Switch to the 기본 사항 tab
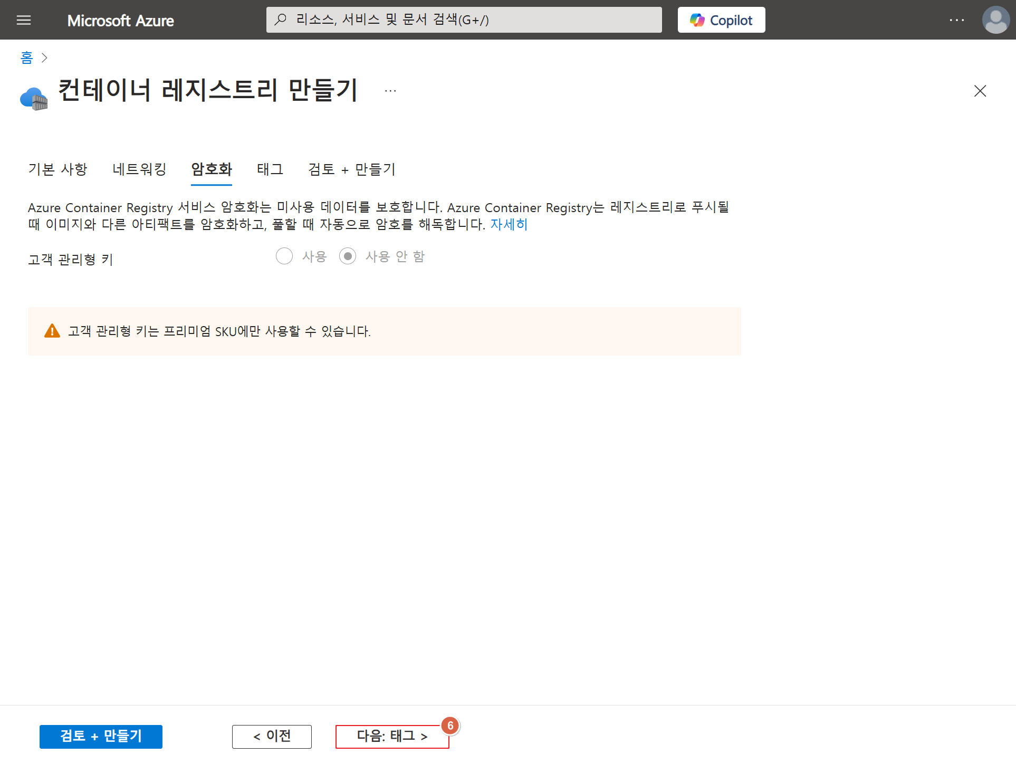Screen dimensions: 1016x773 (57, 169)
